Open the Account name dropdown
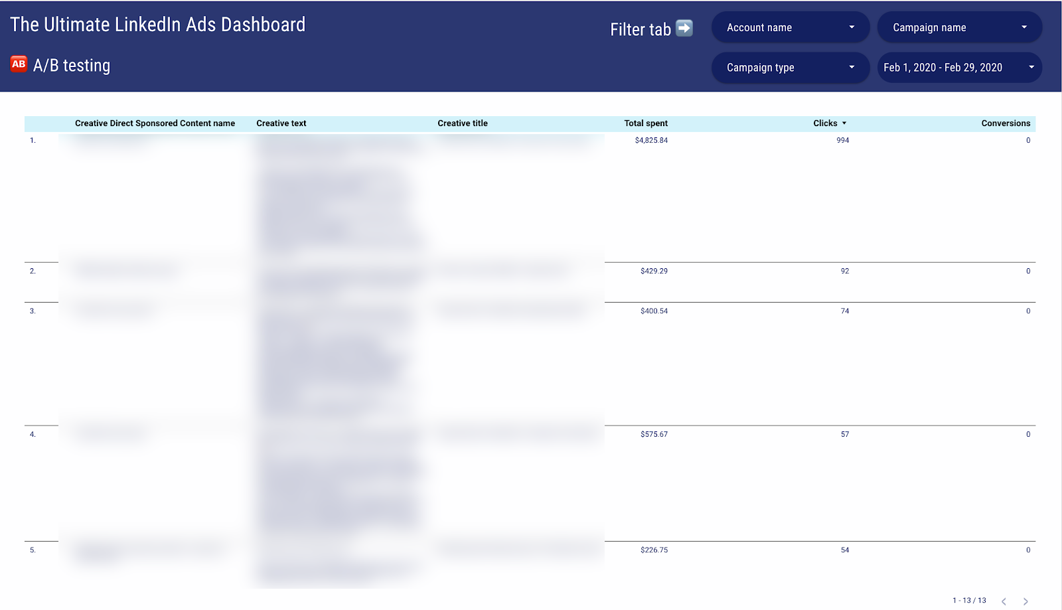 (790, 28)
